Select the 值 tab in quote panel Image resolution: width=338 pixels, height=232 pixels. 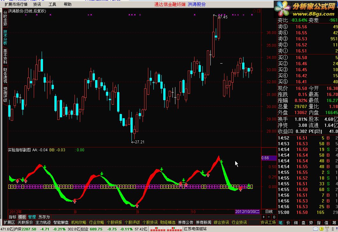327,223
